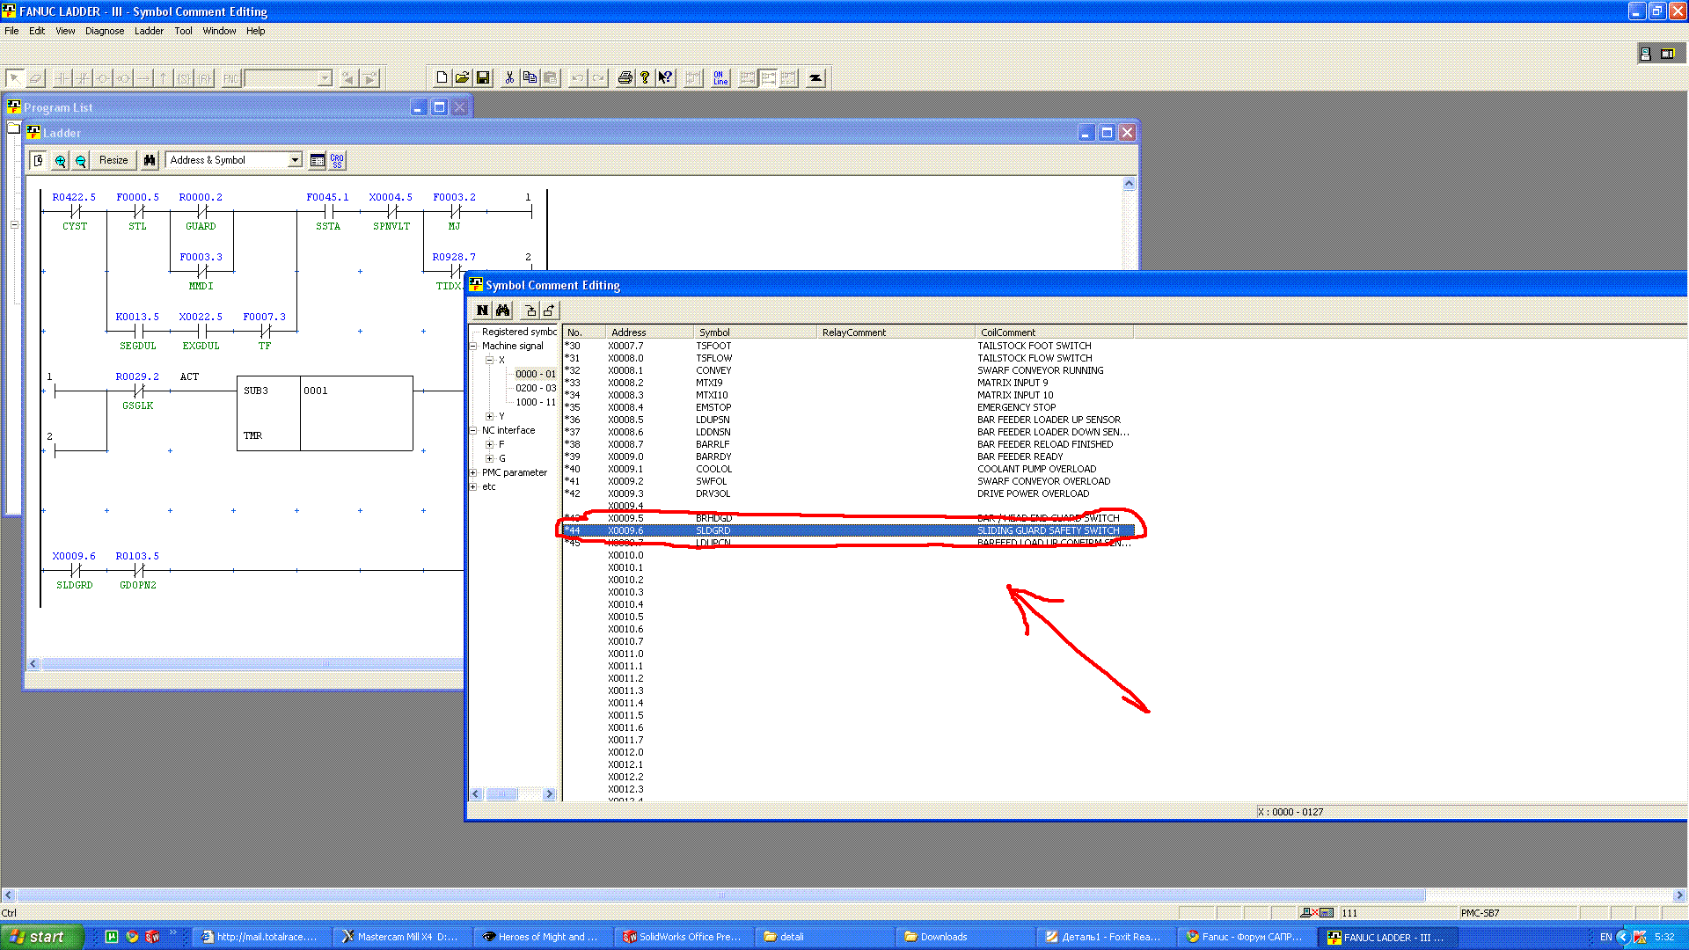Expand the G tree node
This screenshot has width=1689, height=950.
489,459
